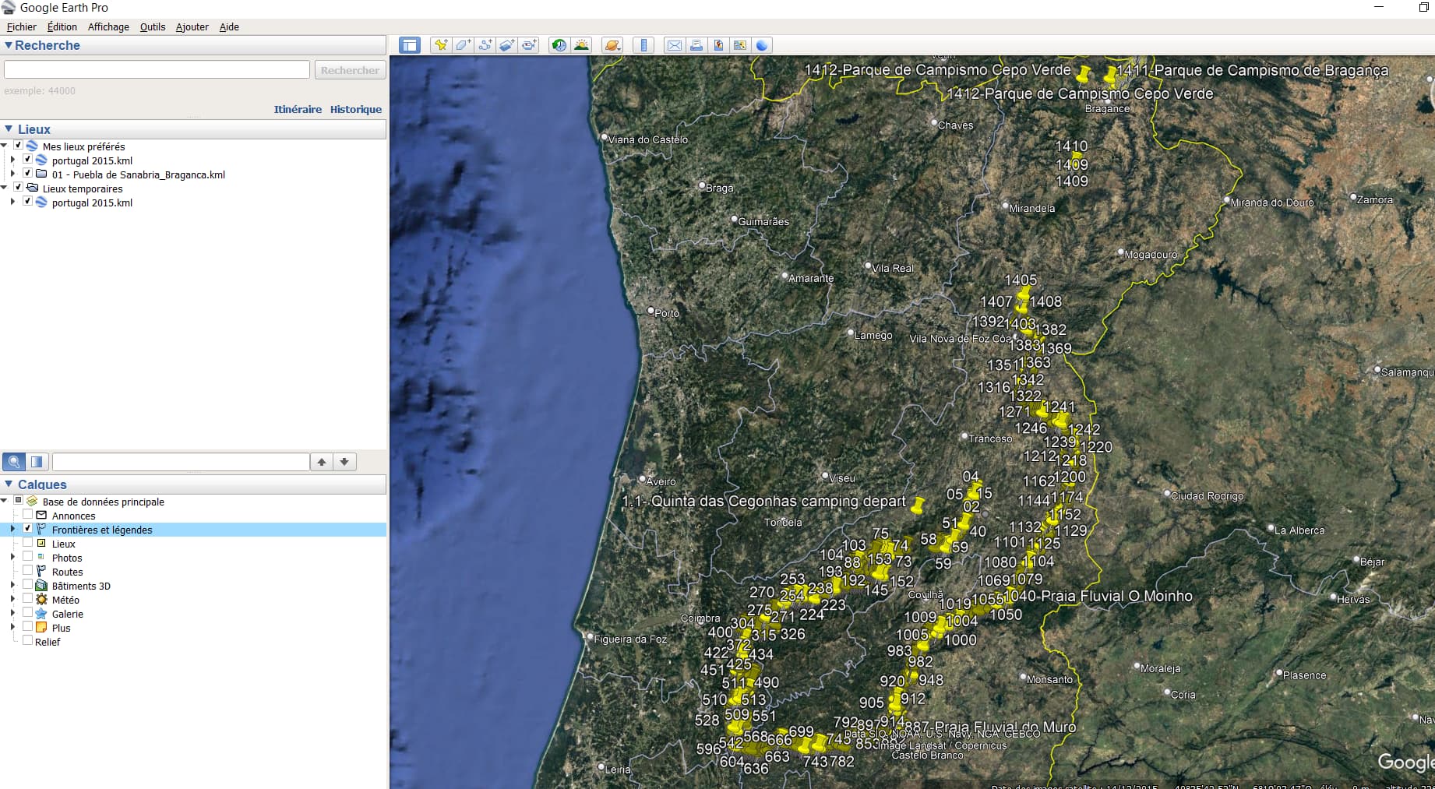Save image using toolbar icon

pos(718,45)
